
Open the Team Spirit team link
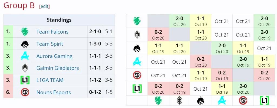pos(50,44)
